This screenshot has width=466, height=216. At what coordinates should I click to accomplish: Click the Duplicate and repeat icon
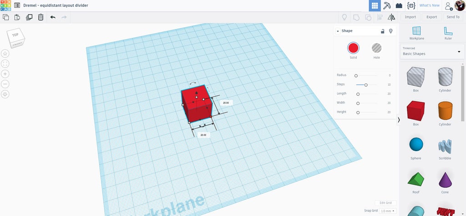click(29, 17)
